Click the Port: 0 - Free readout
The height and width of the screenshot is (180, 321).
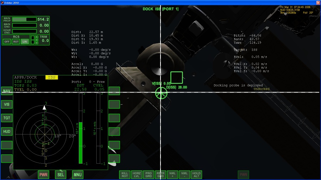pyautogui.click(x=88, y=81)
